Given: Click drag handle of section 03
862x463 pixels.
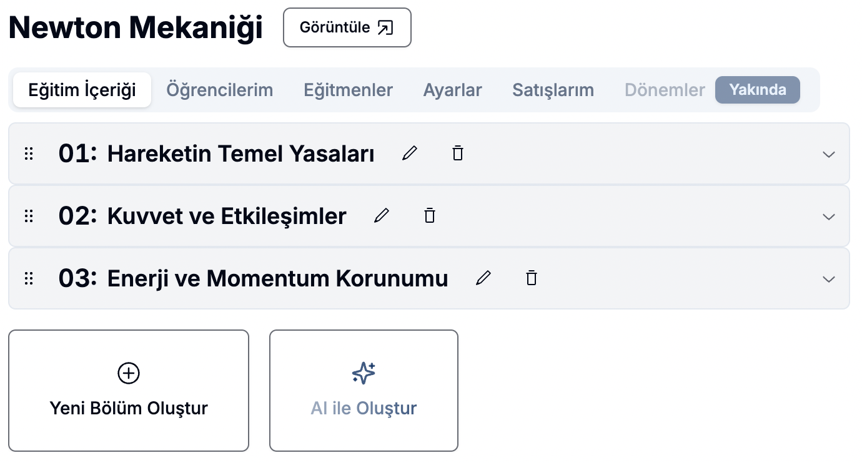Looking at the screenshot, I should click(29, 279).
